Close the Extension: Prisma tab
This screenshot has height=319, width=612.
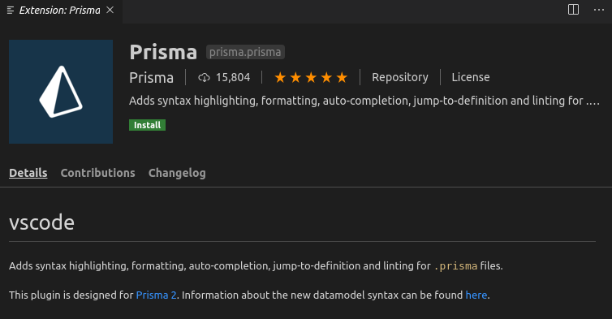click(x=110, y=10)
